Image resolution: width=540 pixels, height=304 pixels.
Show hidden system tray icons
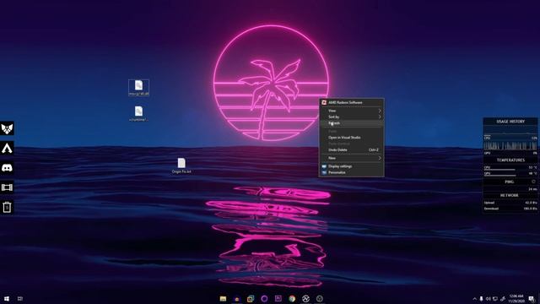coord(474,298)
